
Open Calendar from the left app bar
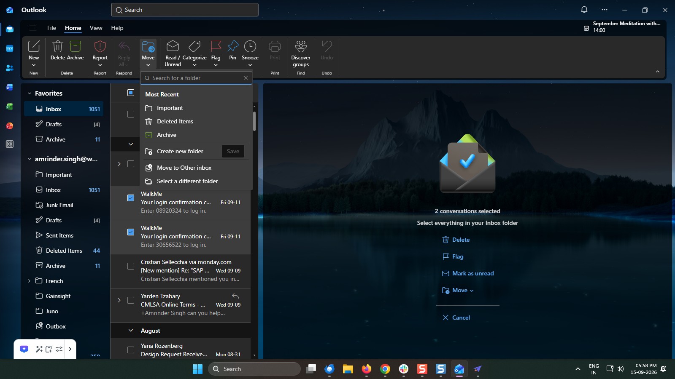click(10, 49)
